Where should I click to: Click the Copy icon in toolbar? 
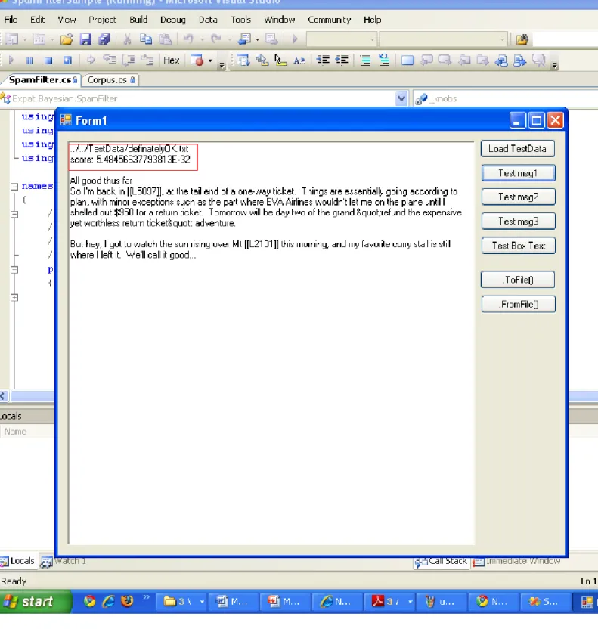(x=146, y=39)
